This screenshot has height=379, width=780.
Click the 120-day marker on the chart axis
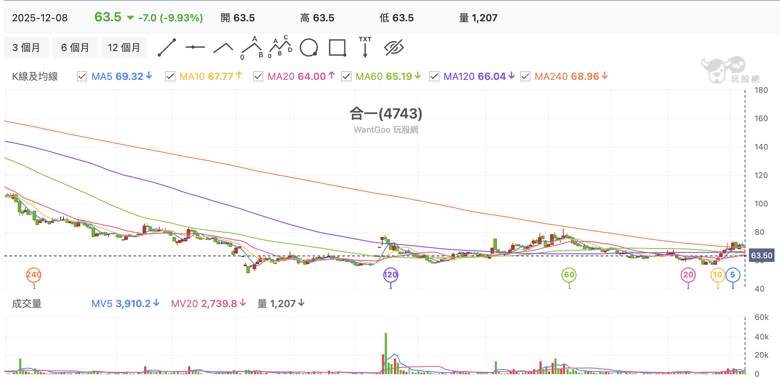391,275
